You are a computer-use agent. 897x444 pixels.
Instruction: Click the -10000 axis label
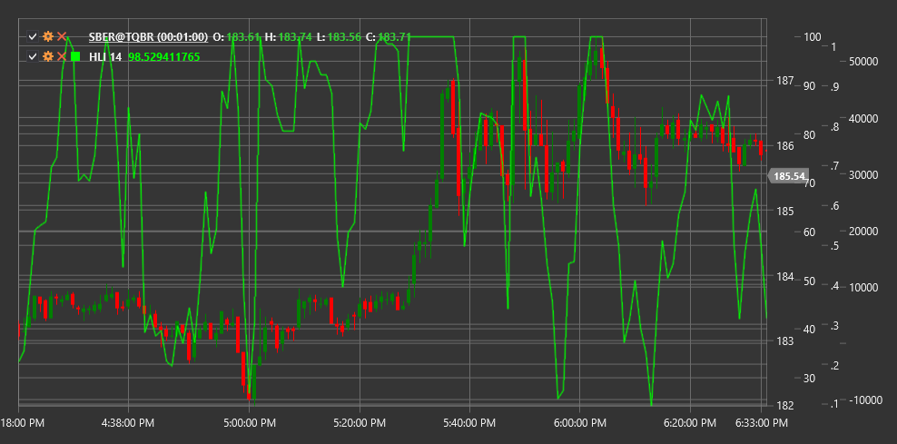point(865,400)
